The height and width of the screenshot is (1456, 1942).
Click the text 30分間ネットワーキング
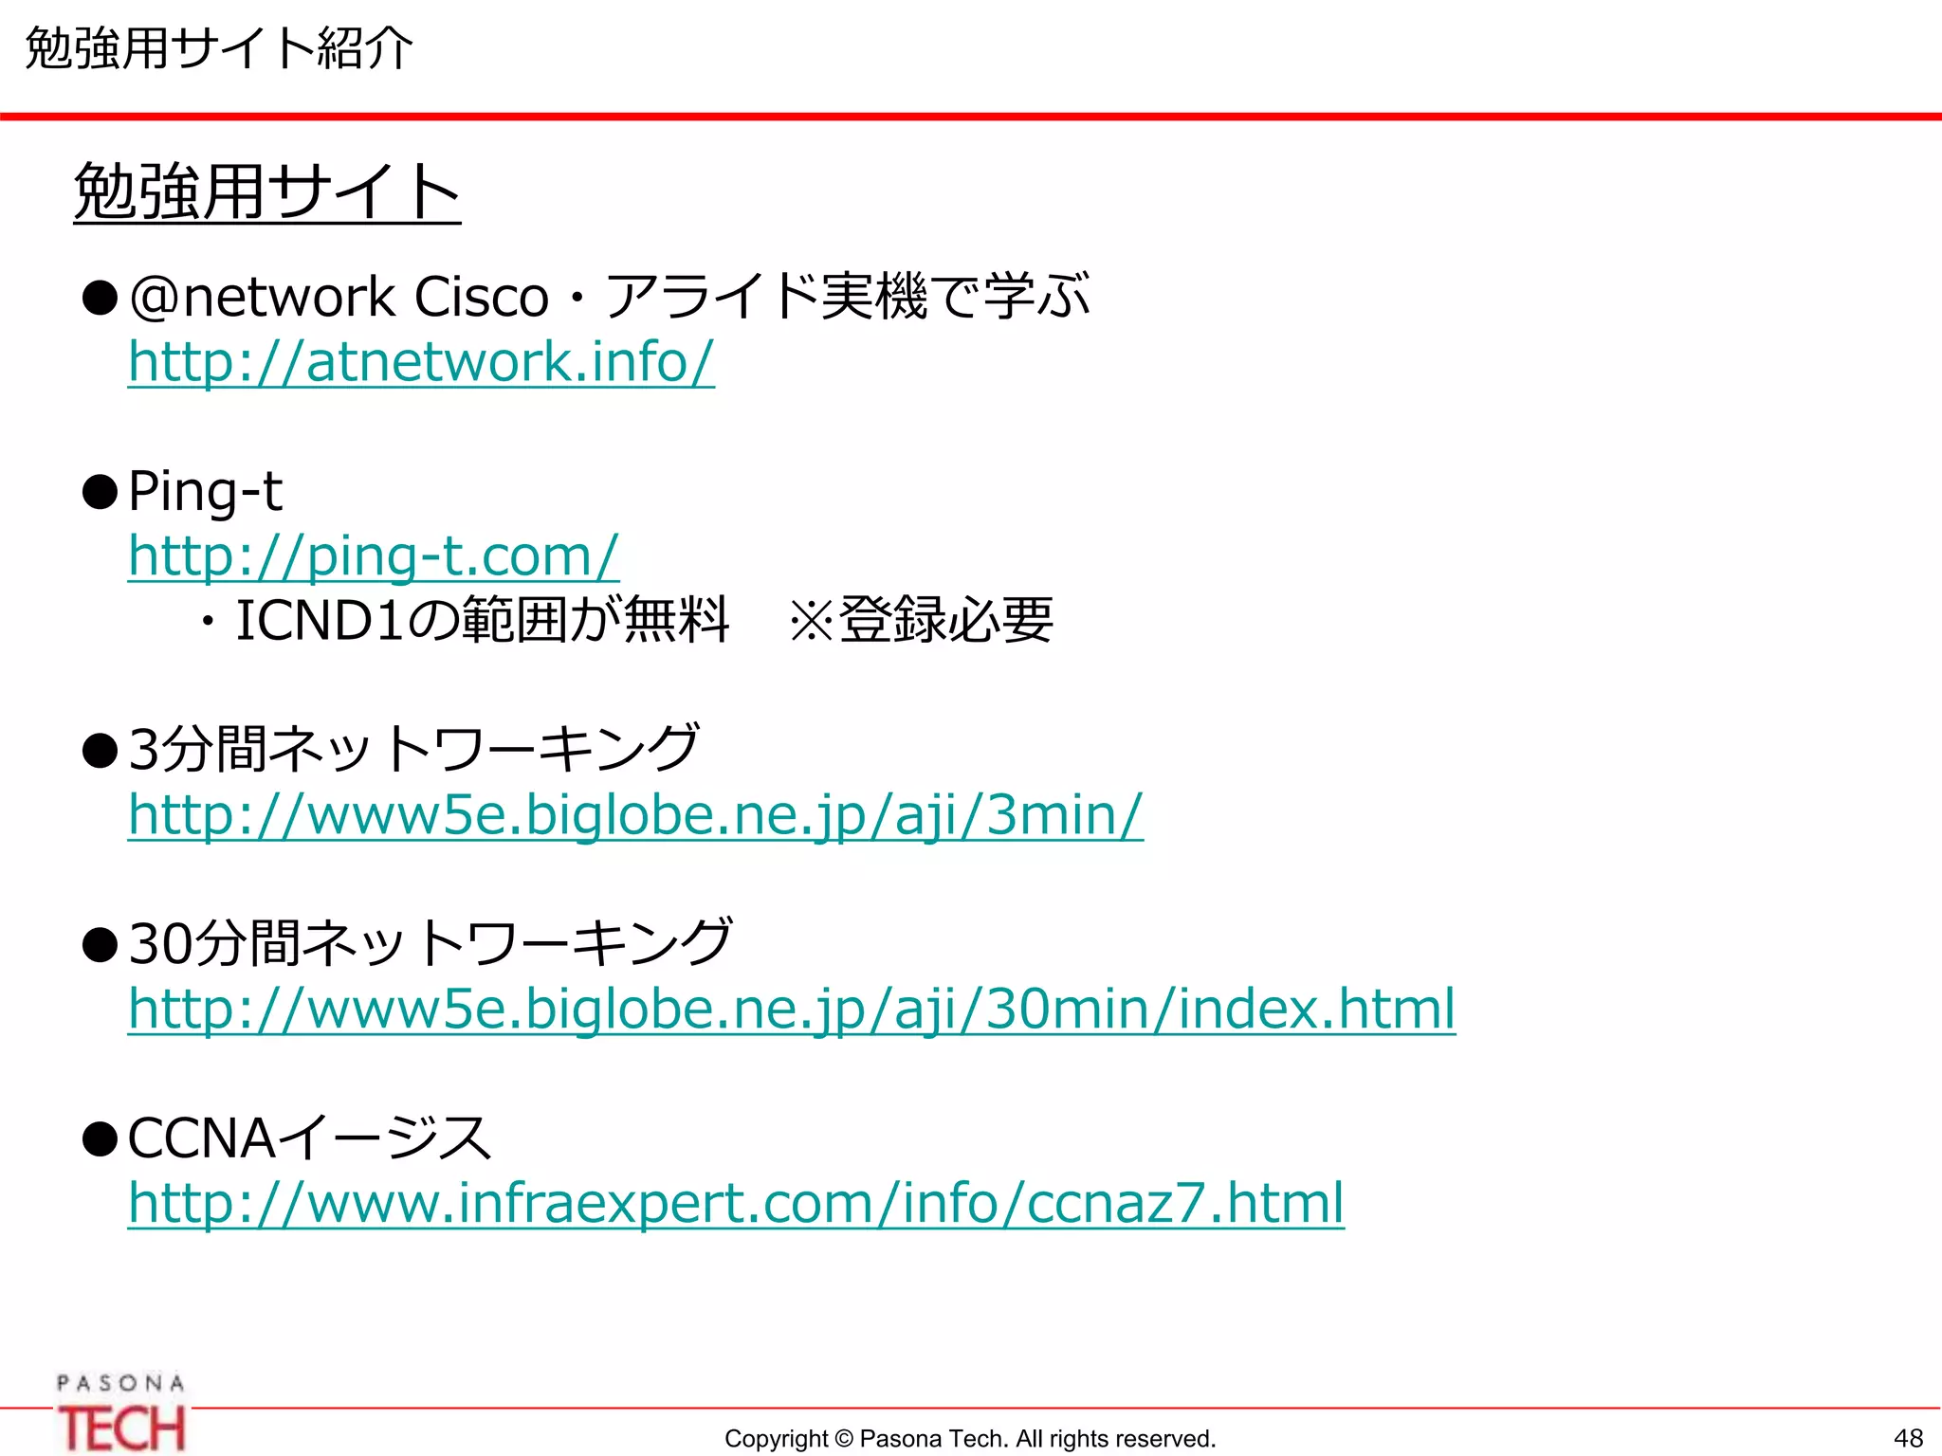[431, 943]
